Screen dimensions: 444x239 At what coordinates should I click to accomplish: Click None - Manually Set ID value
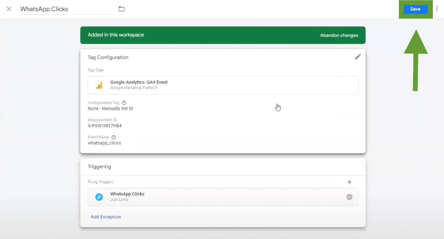[110, 108]
